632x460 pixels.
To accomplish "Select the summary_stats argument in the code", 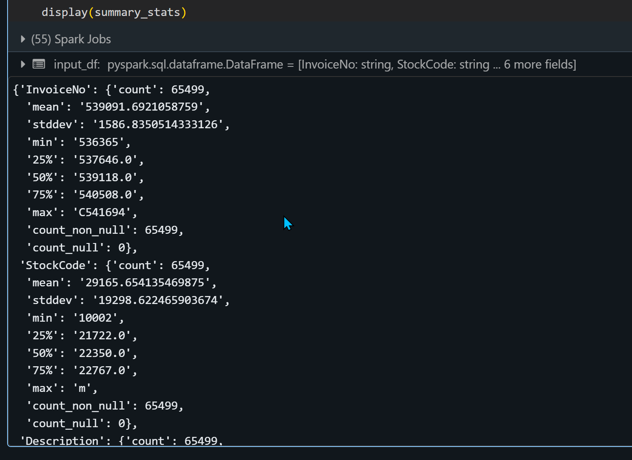I will (140, 12).
